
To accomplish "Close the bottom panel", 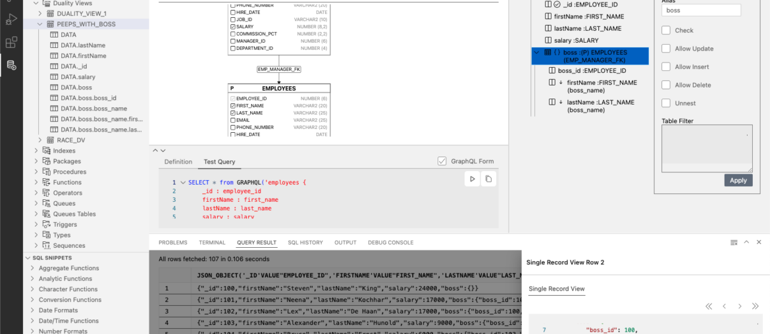I will click(x=759, y=243).
